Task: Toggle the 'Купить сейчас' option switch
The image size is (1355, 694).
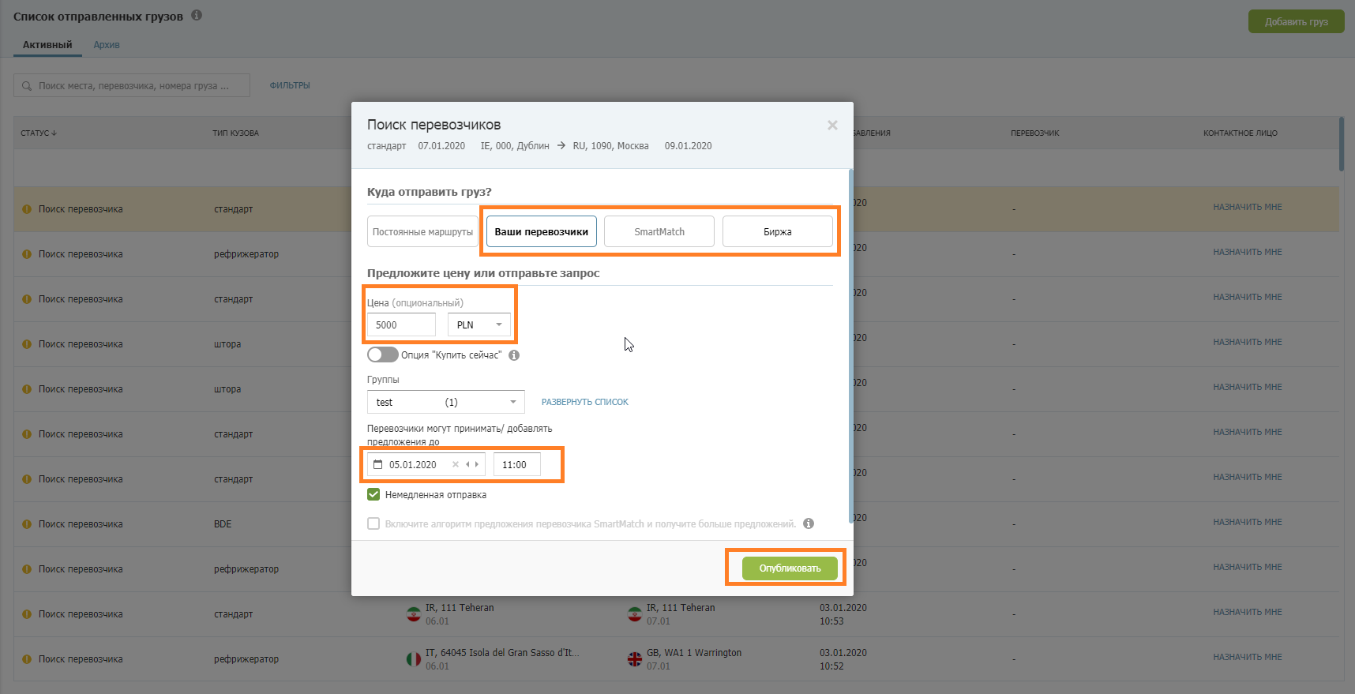Action: pos(382,355)
